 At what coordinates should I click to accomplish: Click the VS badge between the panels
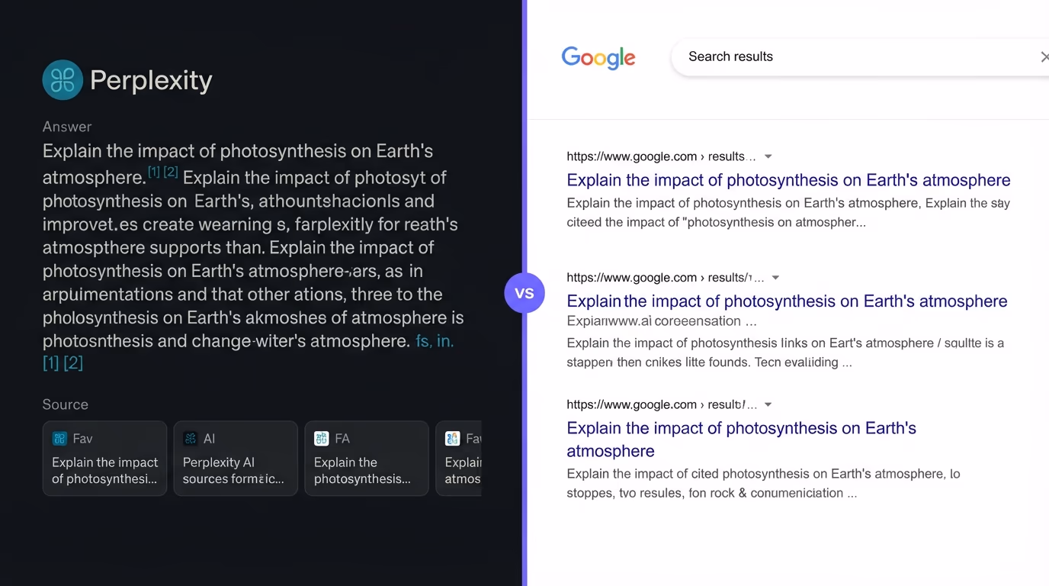(x=524, y=293)
